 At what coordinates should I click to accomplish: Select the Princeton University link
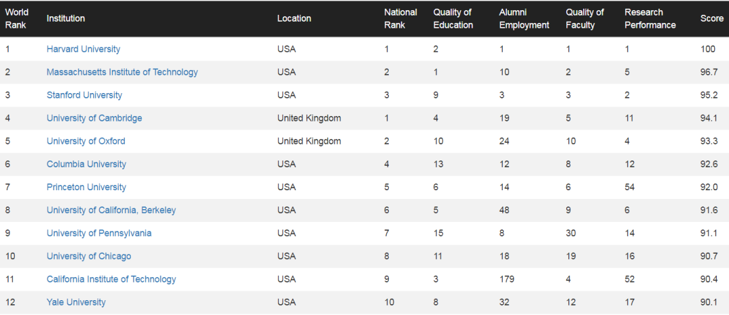click(86, 187)
